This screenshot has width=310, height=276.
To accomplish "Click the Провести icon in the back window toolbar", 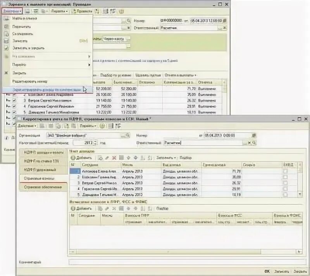I will 74,11.
